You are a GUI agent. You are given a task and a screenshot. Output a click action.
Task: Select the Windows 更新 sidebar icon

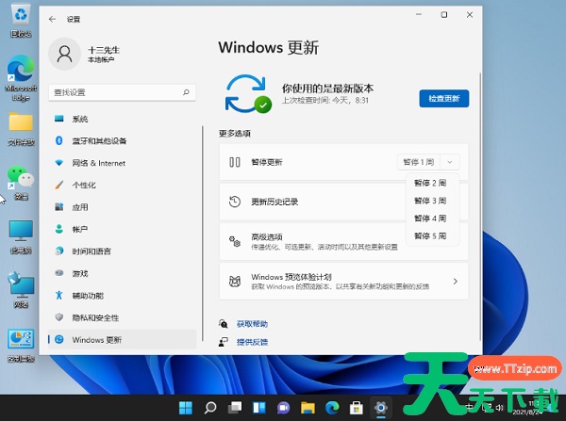[x=59, y=340]
